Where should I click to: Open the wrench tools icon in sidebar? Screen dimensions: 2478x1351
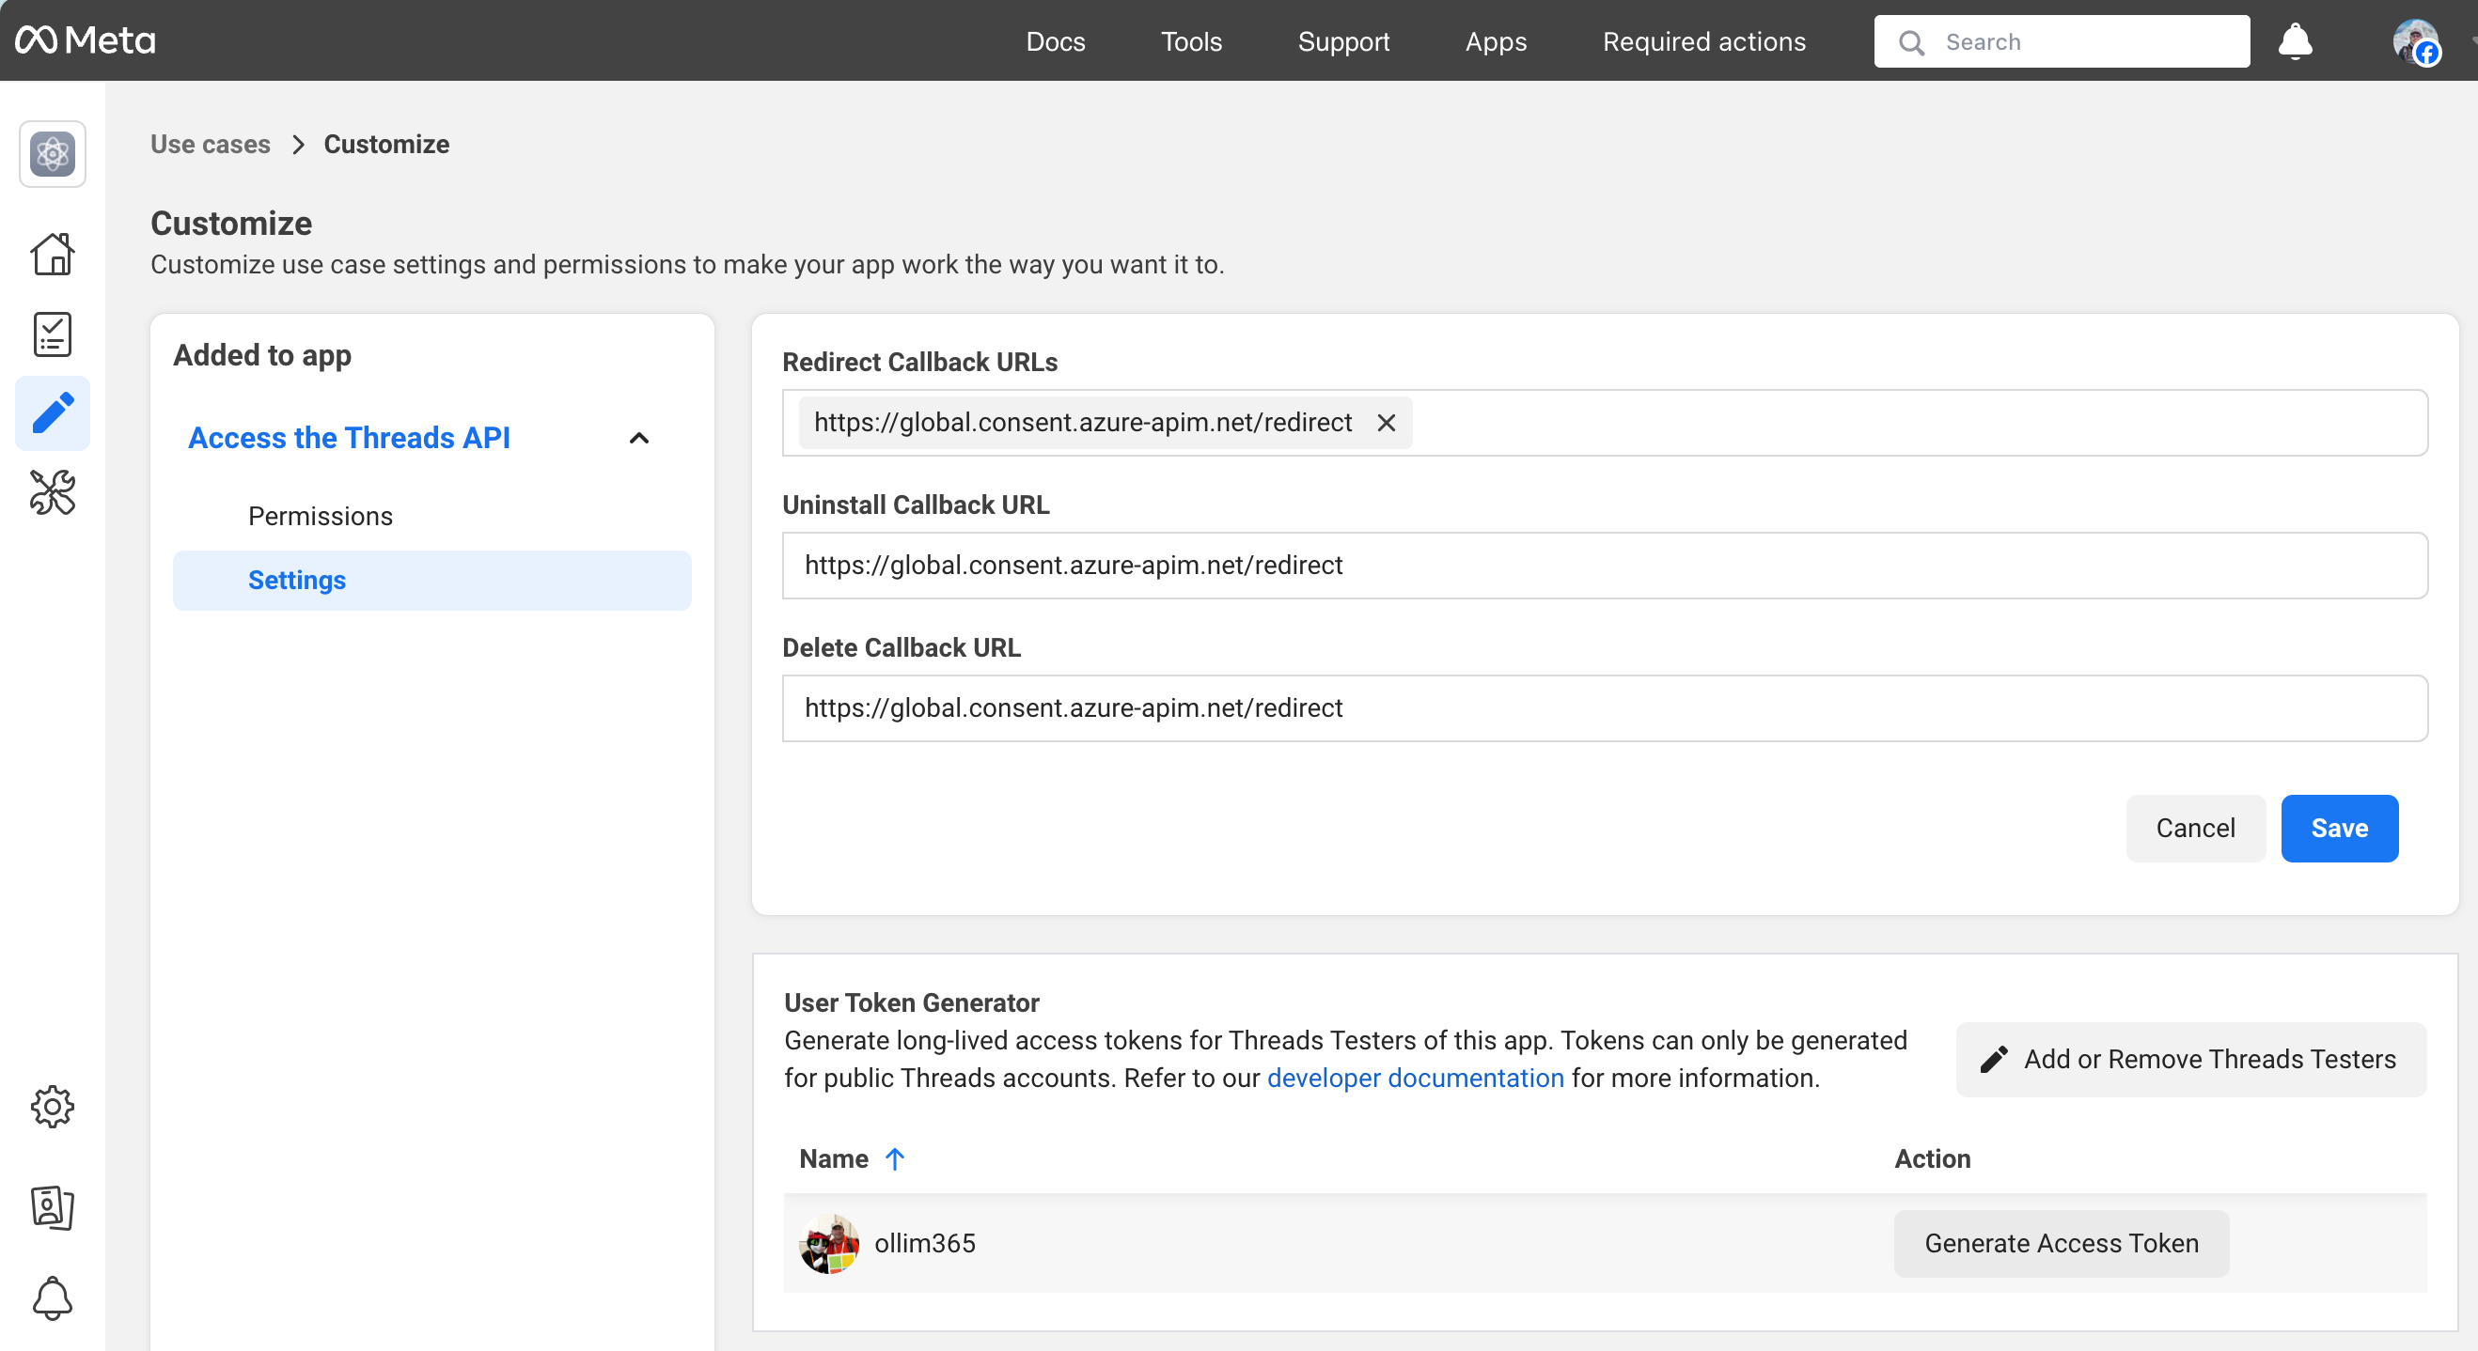point(52,492)
